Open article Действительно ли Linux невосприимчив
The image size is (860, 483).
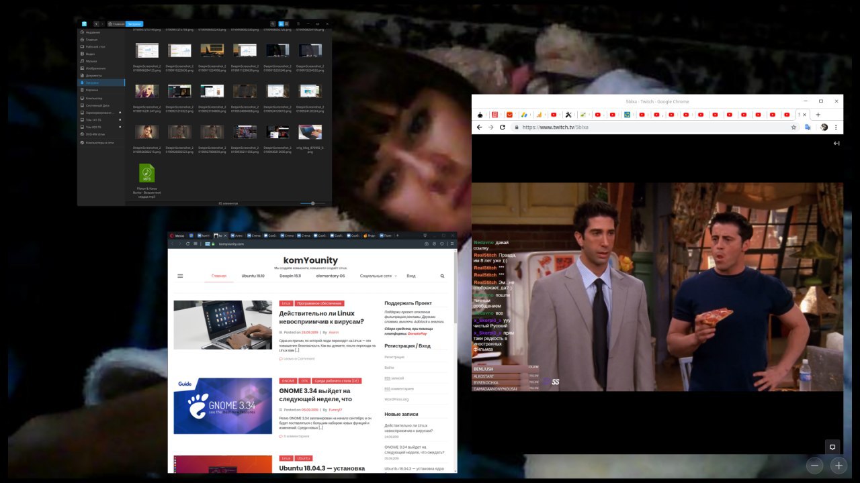click(322, 317)
